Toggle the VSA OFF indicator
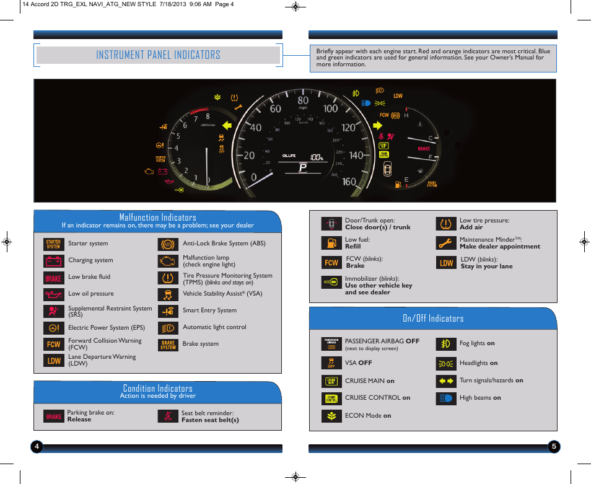 tap(331, 363)
